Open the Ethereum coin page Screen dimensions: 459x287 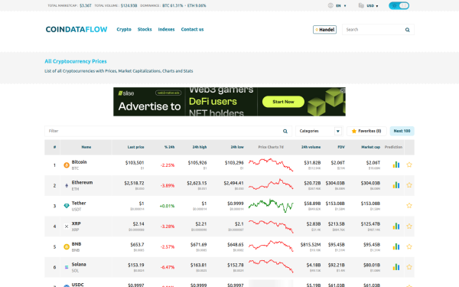(x=82, y=182)
